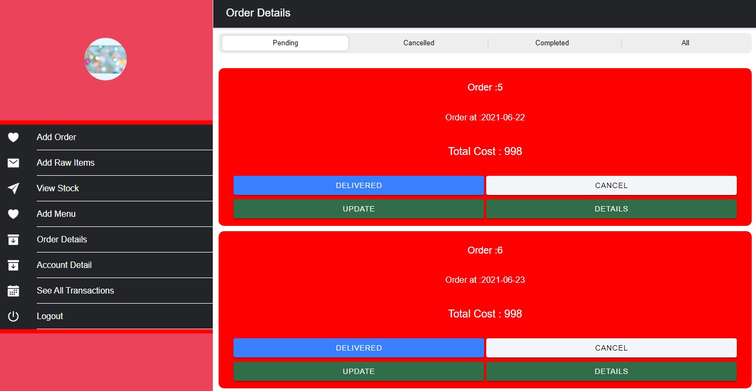
Task: Click the archive icon beside Order Details
Action: 13,240
